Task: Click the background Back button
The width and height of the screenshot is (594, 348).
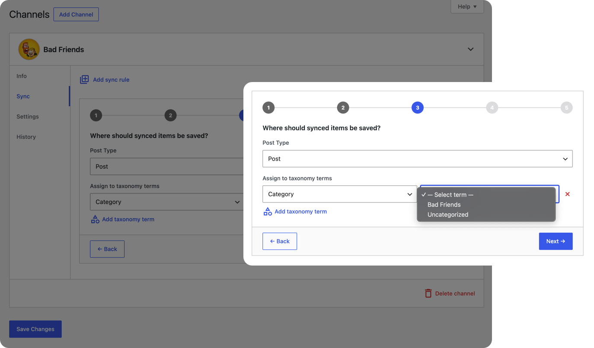Action: pyautogui.click(x=107, y=249)
